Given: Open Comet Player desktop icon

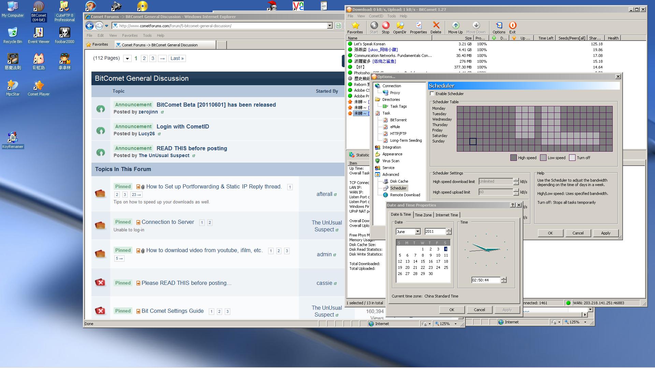Looking at the screenshot, I should 39,88.
